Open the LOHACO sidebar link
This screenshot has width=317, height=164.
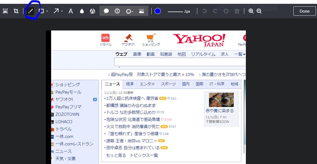click(64, 122)
